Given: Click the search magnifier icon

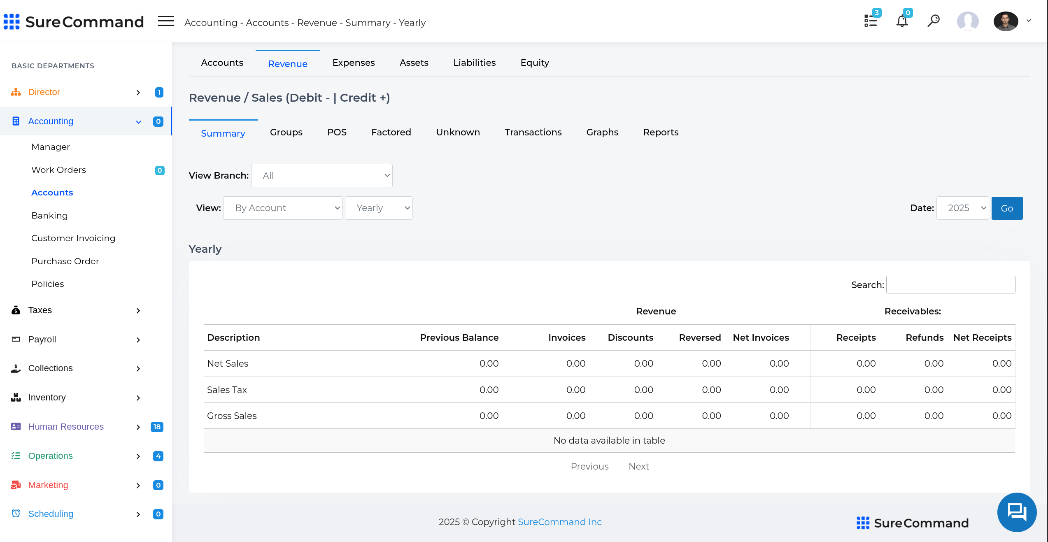Looking at the screenshot, I should (x=933, y=21).
